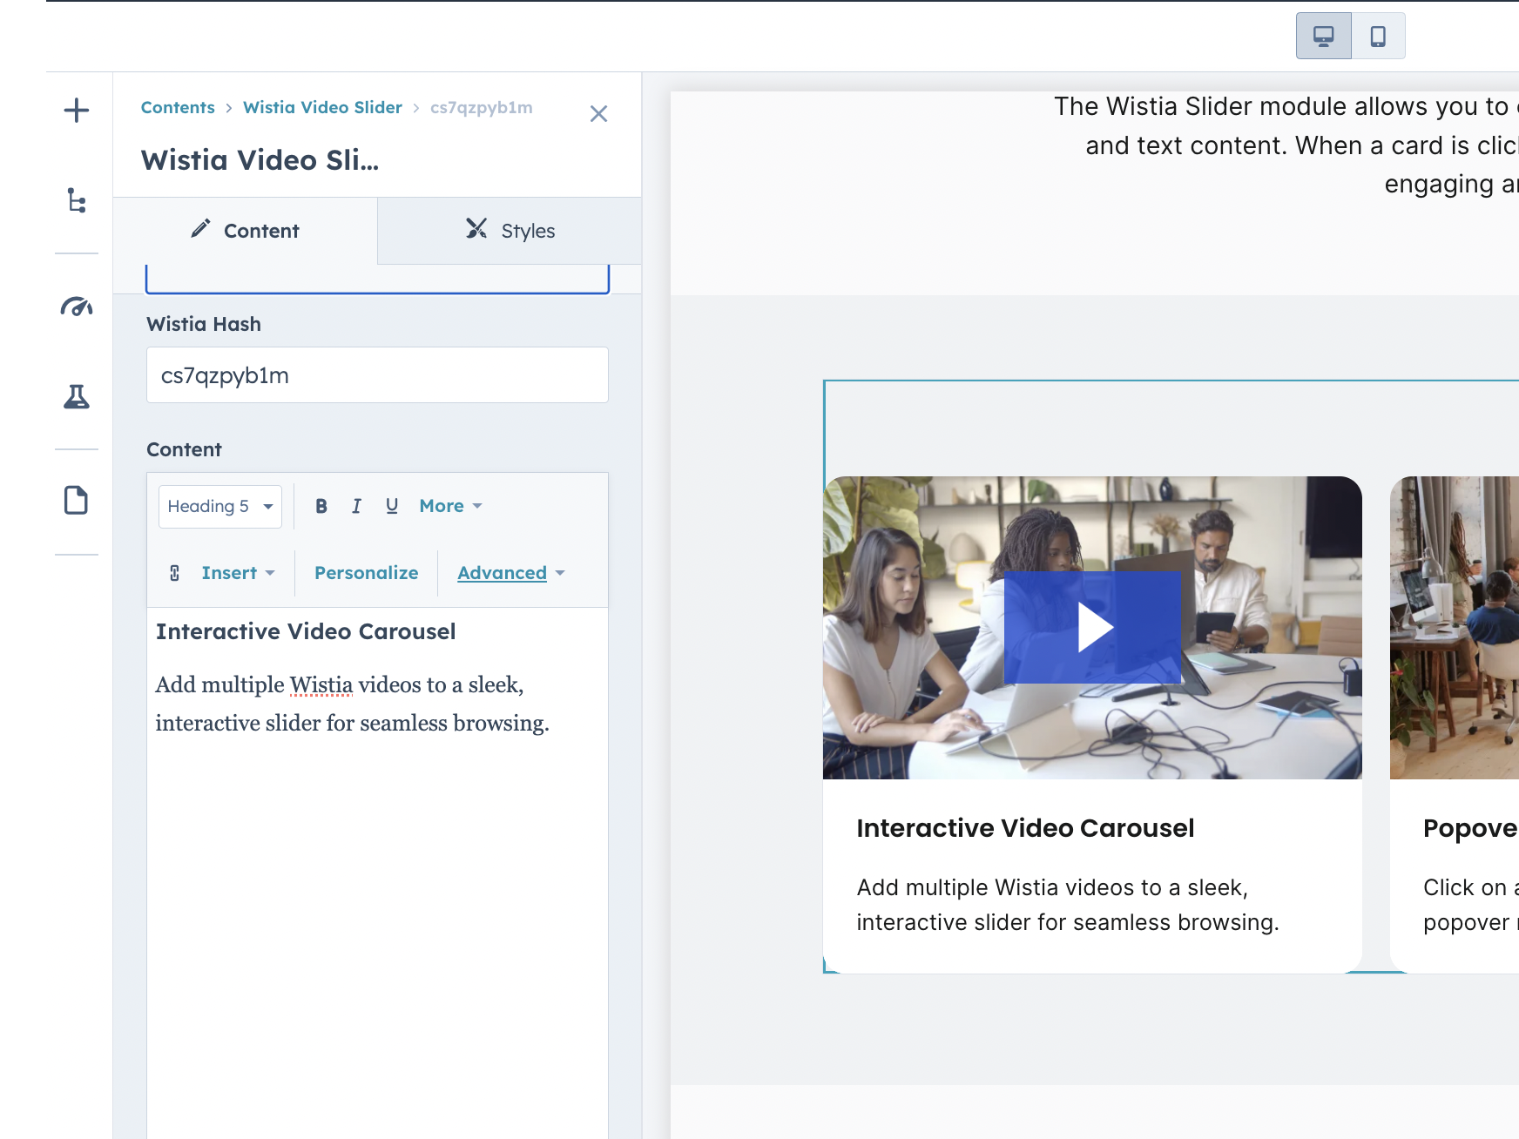Click the plus Add module icon
The height and width of the screenshot is (1139, 1519).
coord(77,111)
